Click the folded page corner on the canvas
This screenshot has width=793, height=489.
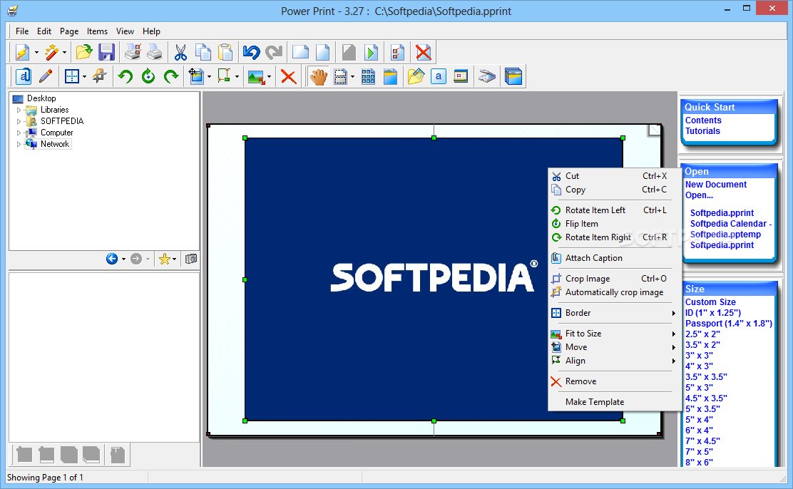pos(655,130)
